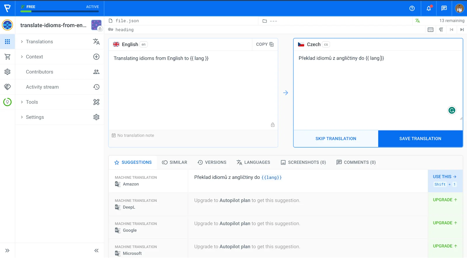Jump to the previous translation key
This screenshot has width=467, height=258.
[452, 30]
